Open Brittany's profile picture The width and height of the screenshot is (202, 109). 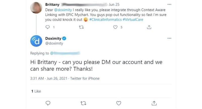pos(36,8)
